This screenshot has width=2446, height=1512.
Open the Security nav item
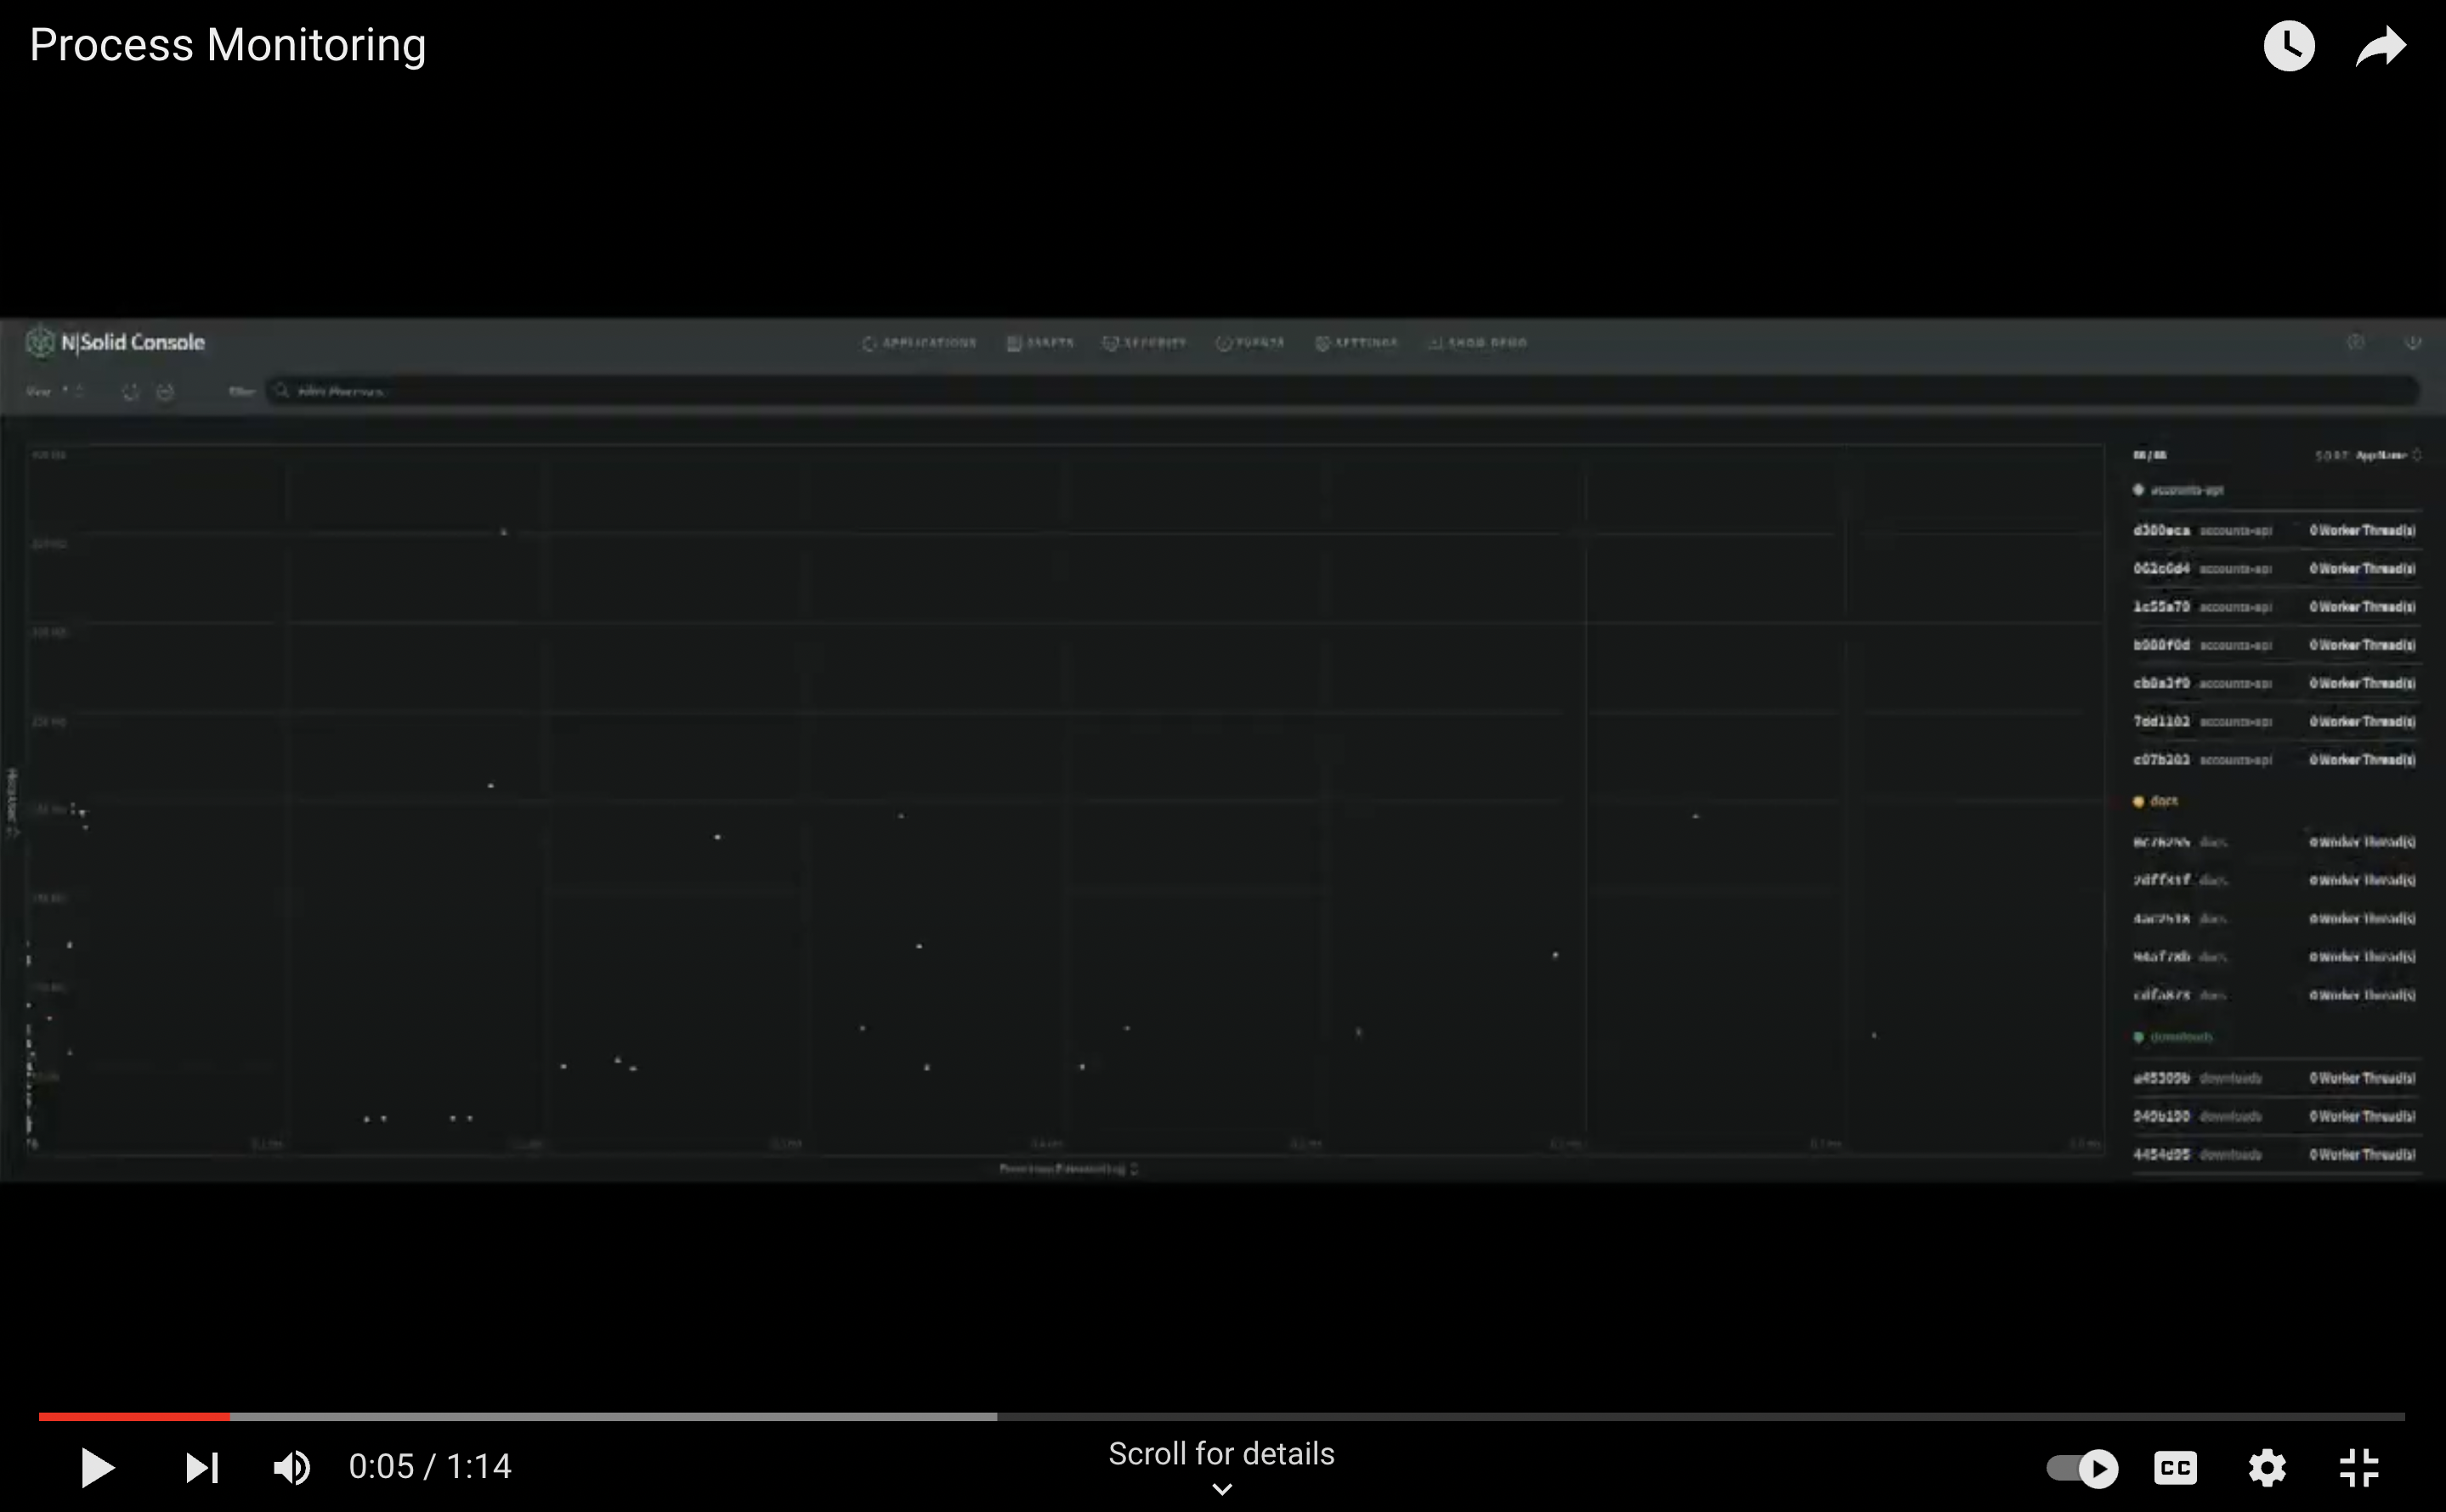[x=1145, y=343]
